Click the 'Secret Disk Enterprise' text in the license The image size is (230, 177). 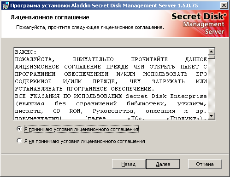tap(166, 96)
